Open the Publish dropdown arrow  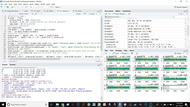(x=183, y=53)
